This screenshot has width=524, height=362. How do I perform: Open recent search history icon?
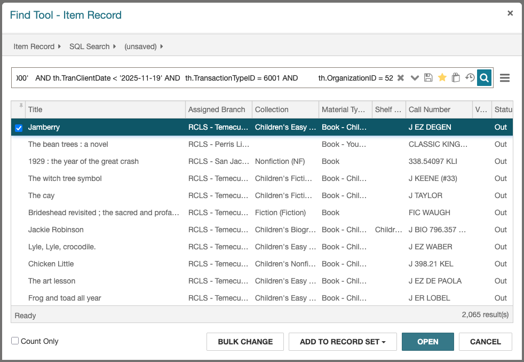pyautogui.click(x=470, y=77)
